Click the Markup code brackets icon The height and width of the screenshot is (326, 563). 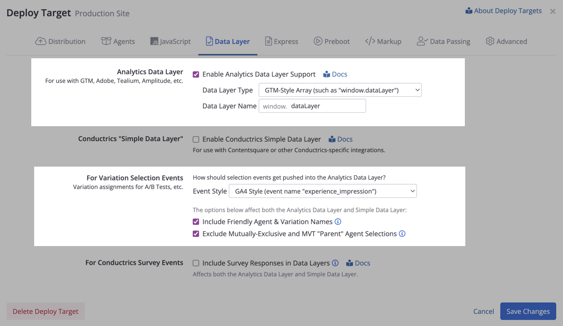pos(370,41)
